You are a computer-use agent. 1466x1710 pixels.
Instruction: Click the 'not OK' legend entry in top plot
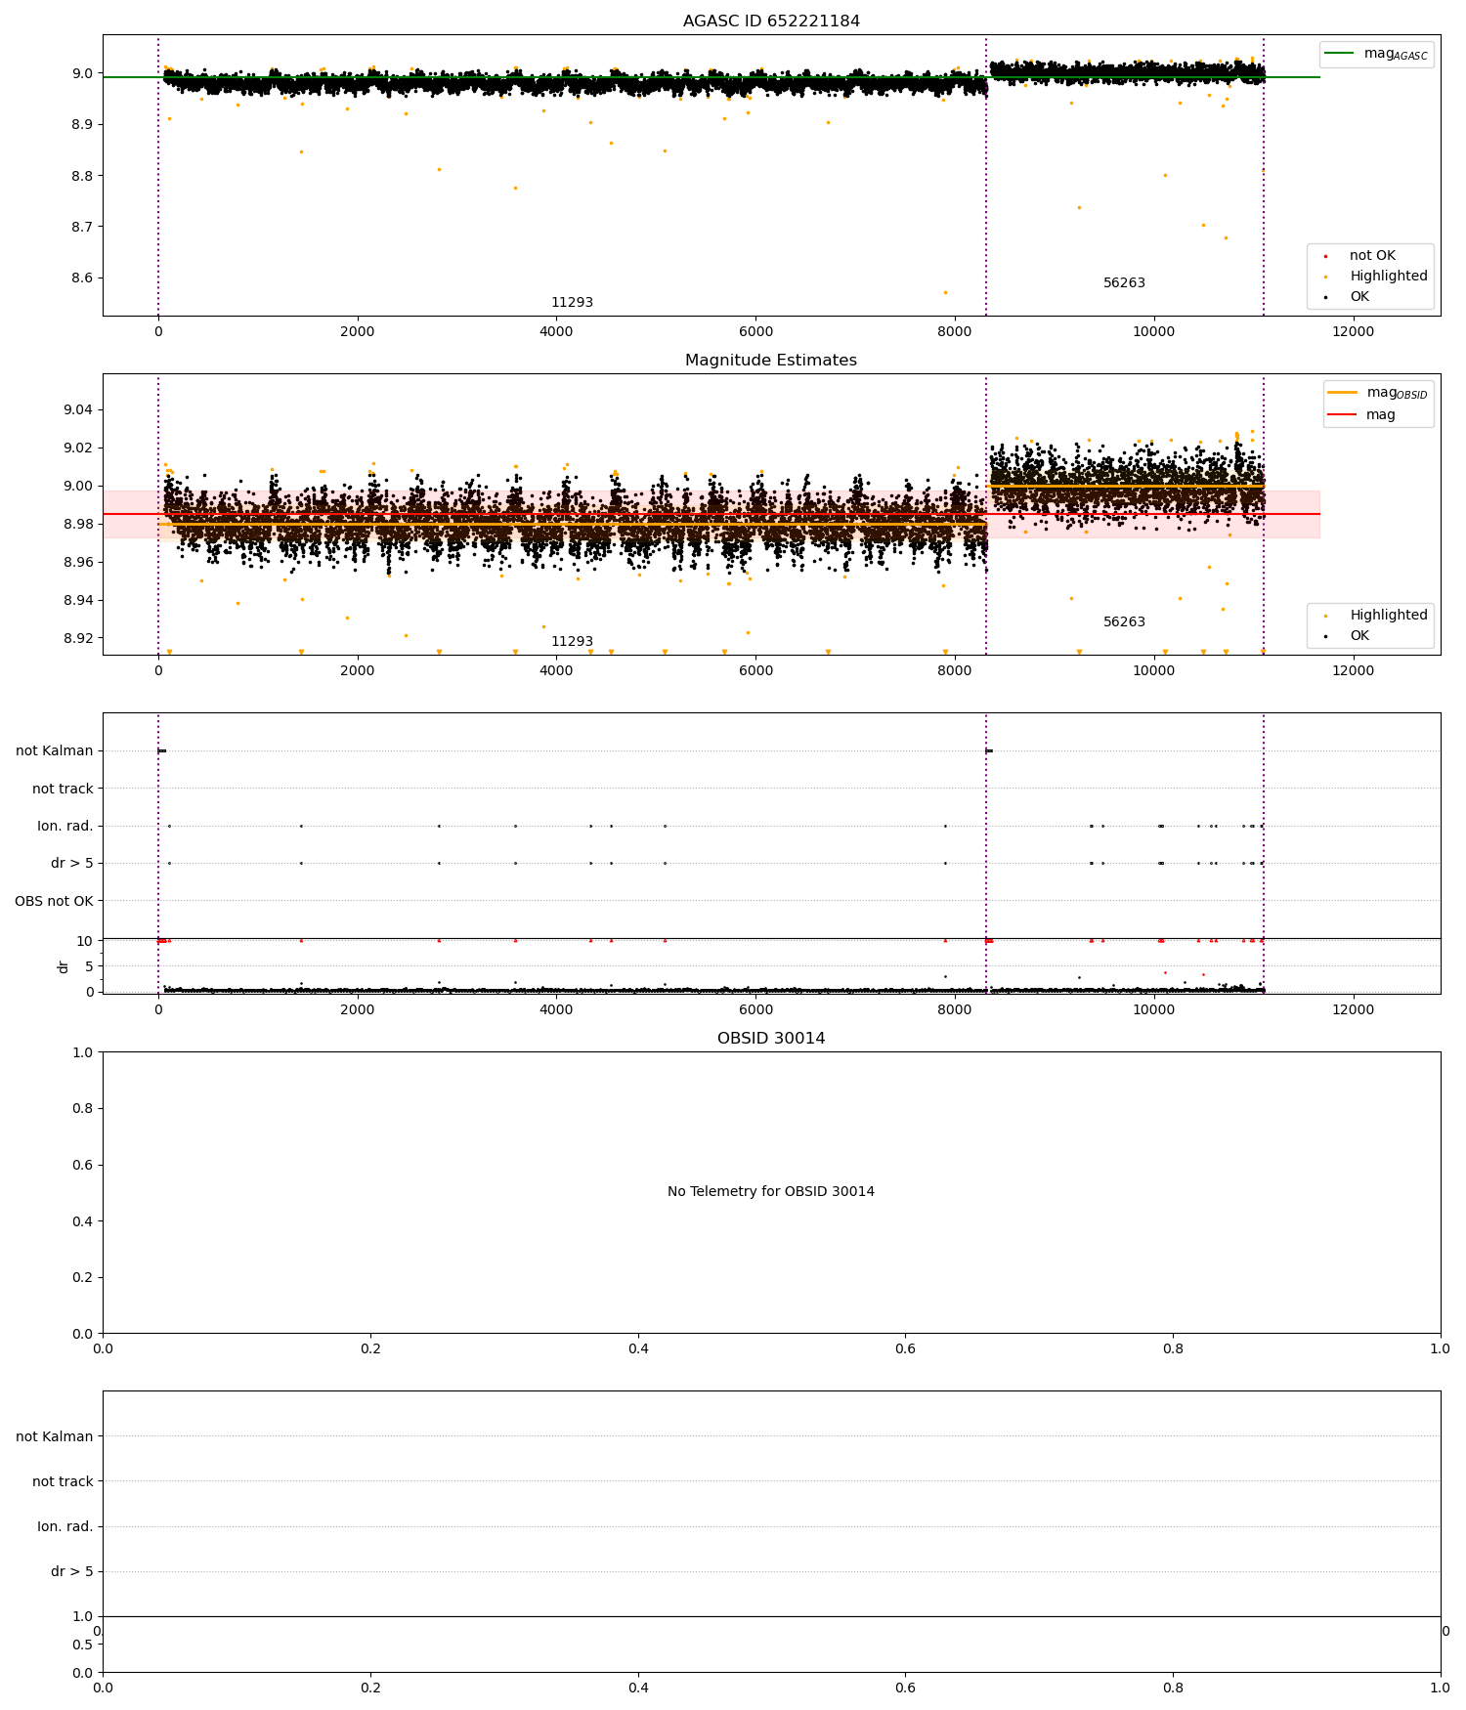[1372, 256]
